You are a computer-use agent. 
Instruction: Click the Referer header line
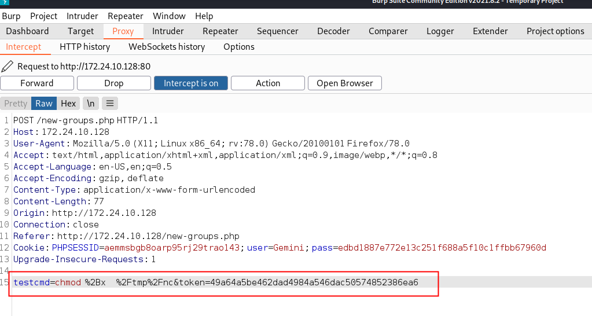click(126, 236)
